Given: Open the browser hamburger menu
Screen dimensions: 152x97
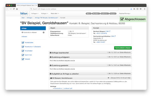Looking at the screenshot, I should [145, 9].
